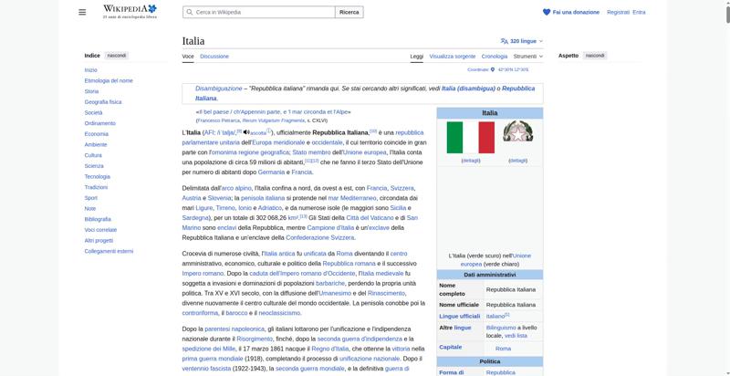Click the Wikipedia logo
Screen dimensions: 730x376
[129, 12]
